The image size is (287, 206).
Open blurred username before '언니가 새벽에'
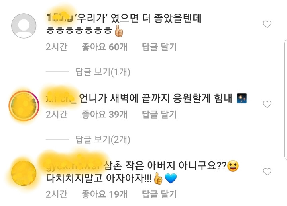click(x=61, y=99)
